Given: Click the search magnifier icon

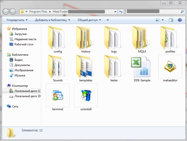Looking at the screenshot, I should click(182, 12).
